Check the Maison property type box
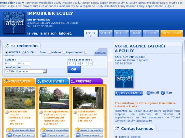Screen dimensions: 185x138 click(x=49, y=52)
